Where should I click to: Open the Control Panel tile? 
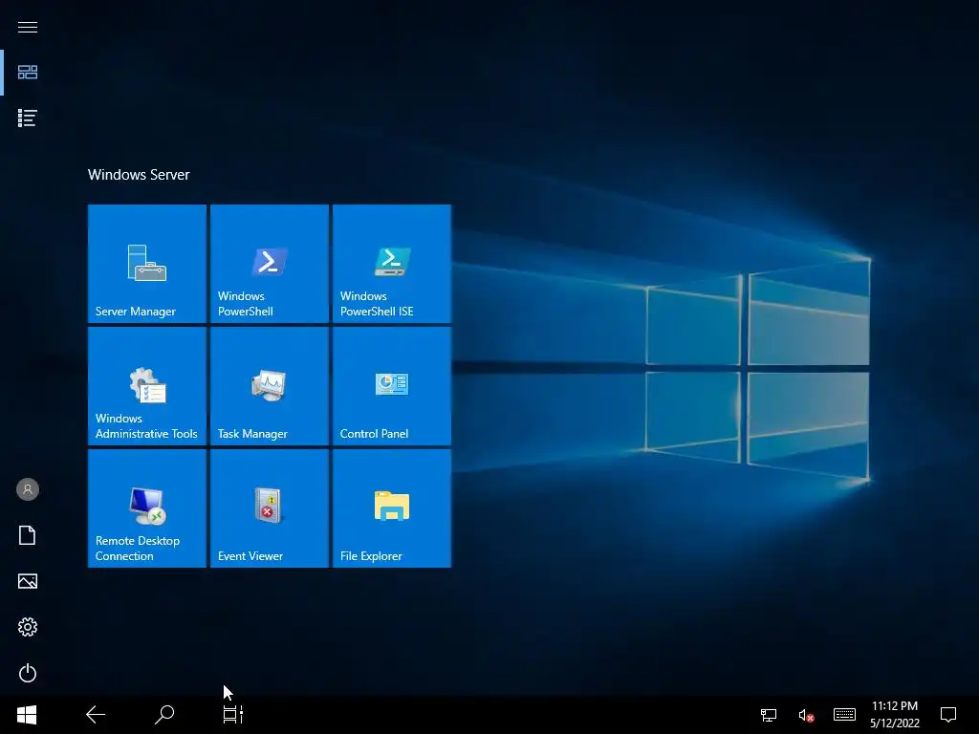click(x=391, y=386)
